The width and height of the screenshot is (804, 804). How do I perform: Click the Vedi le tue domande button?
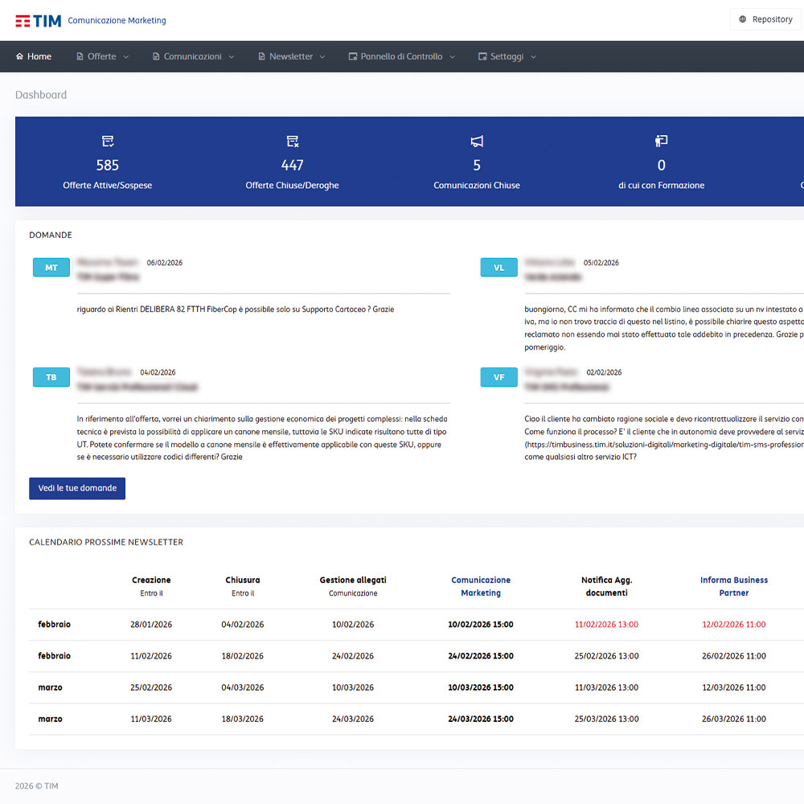[x=77, y=488]
